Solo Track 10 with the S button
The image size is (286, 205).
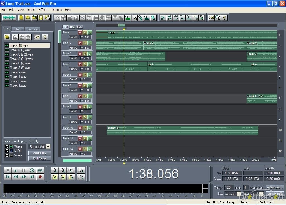[x=85, y=128]
